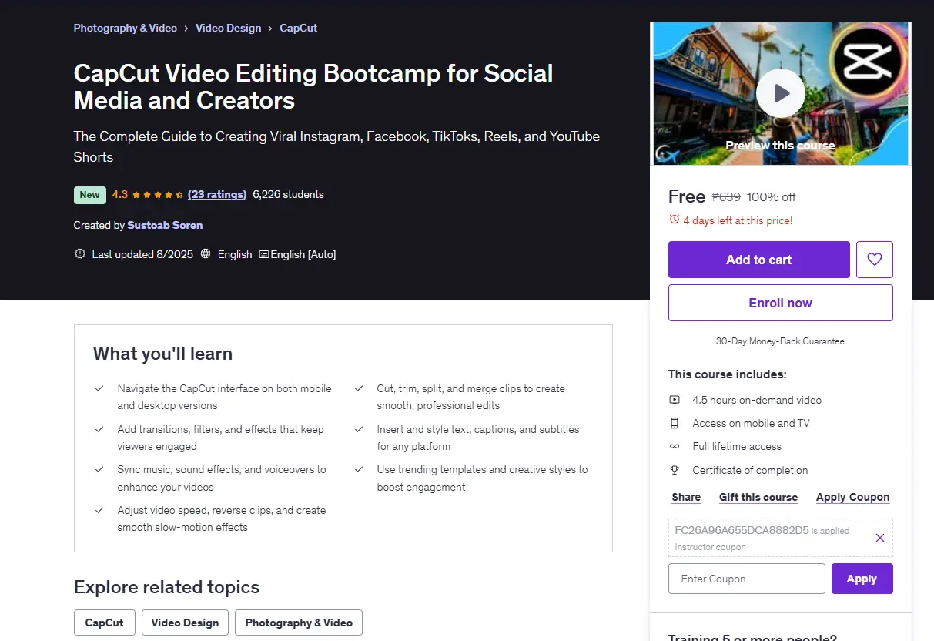Remove applied coupon with X icon
This screenshot has height=641, width=934.
pos(880,538)
